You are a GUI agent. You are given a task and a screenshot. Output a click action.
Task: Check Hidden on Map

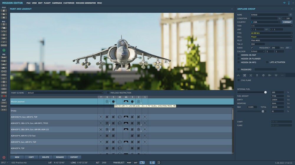coord(239,55)
